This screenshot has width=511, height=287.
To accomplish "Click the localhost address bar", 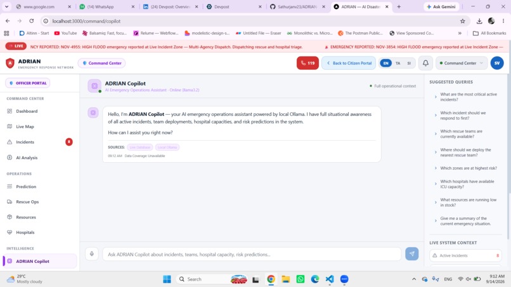I will [x=254, y=21].
